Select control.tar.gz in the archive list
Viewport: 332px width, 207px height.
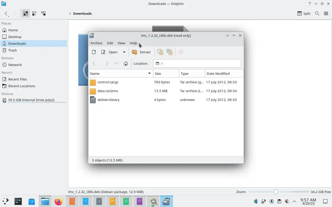(108, 82)
